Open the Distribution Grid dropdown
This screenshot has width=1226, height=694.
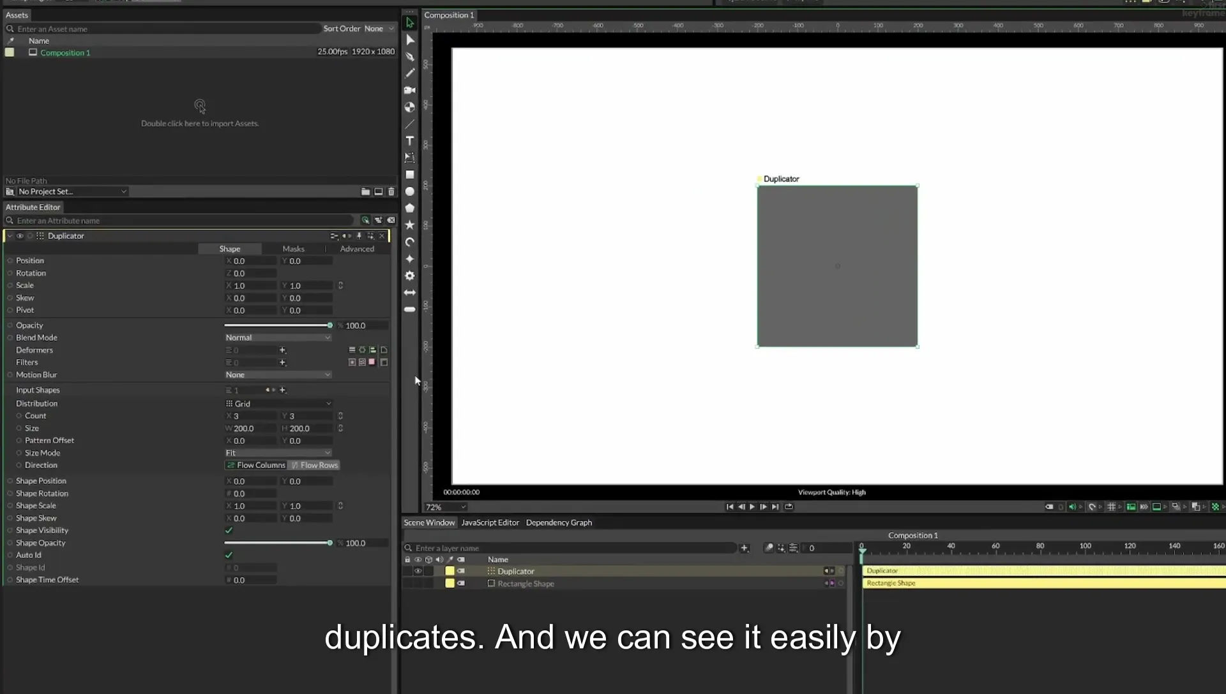pyautogui.click(x=278, y=404)
